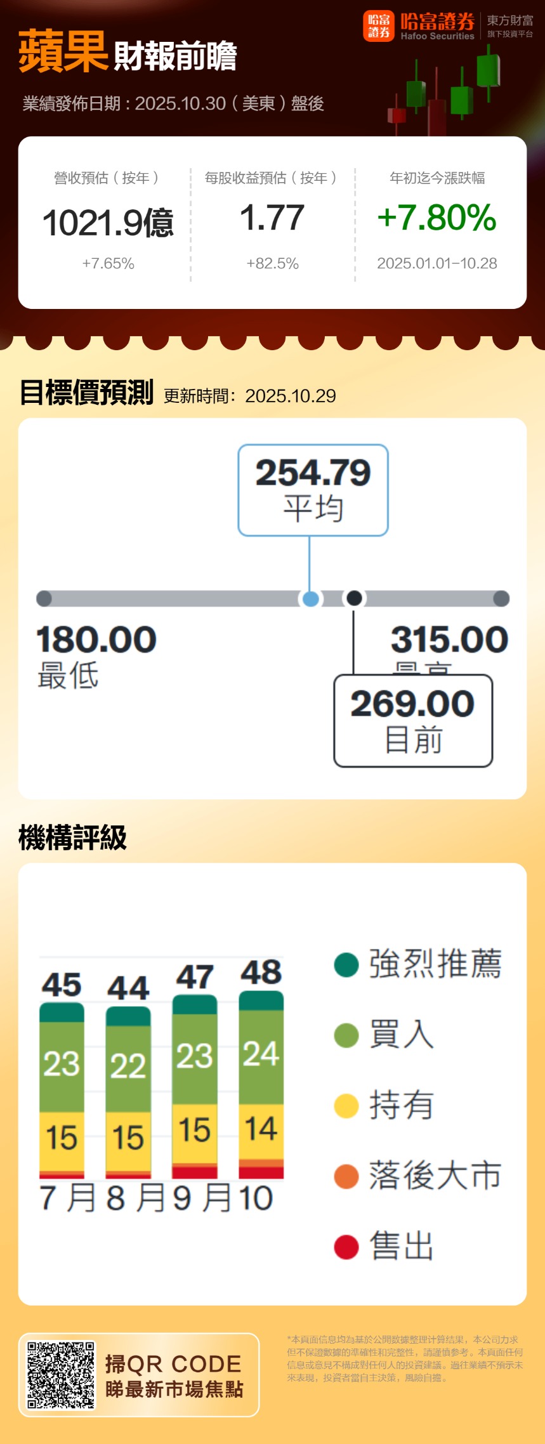Screen dimensions: 545x1444
Task: Click the orange 落後大市 legend dot
Action: click(x=346, y=1176)
